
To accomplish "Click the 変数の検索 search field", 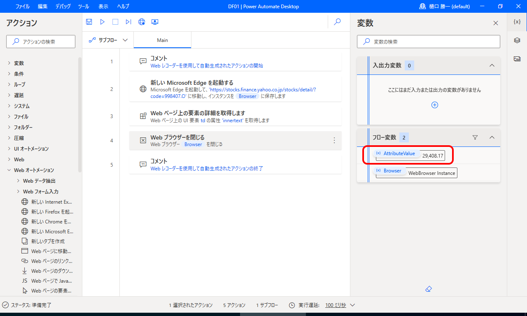I will [x=428, y=42].
